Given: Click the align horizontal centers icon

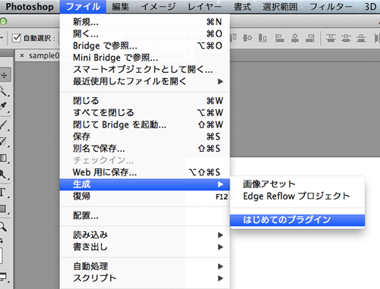Looking at the screenshot, I should pyautogui.click(x=295, y=38).
